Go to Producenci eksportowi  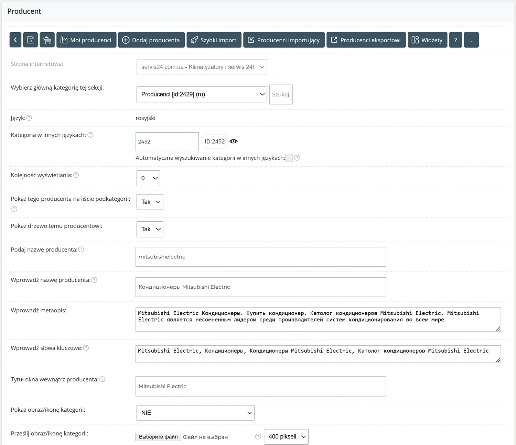366,40
